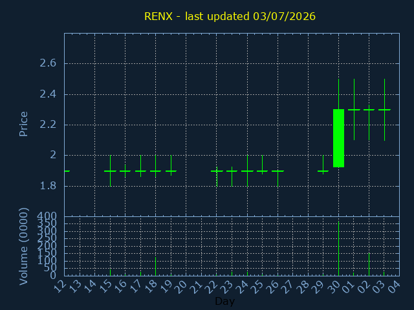
Task: Click the day 15 volume bar
Action: coord(110,273)
